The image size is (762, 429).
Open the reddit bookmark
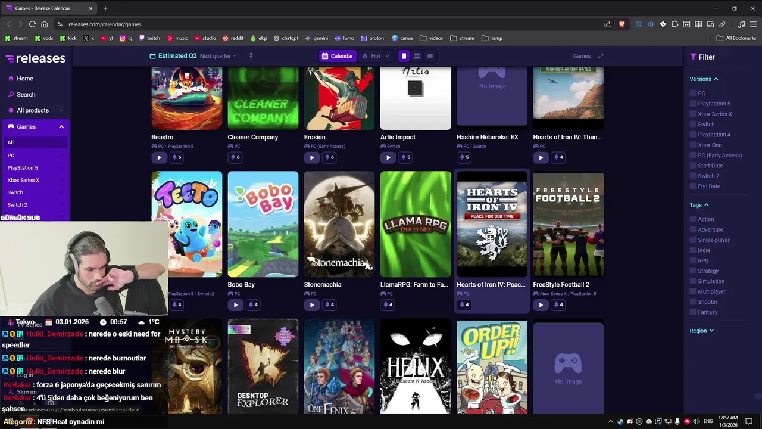coord(233,38)
